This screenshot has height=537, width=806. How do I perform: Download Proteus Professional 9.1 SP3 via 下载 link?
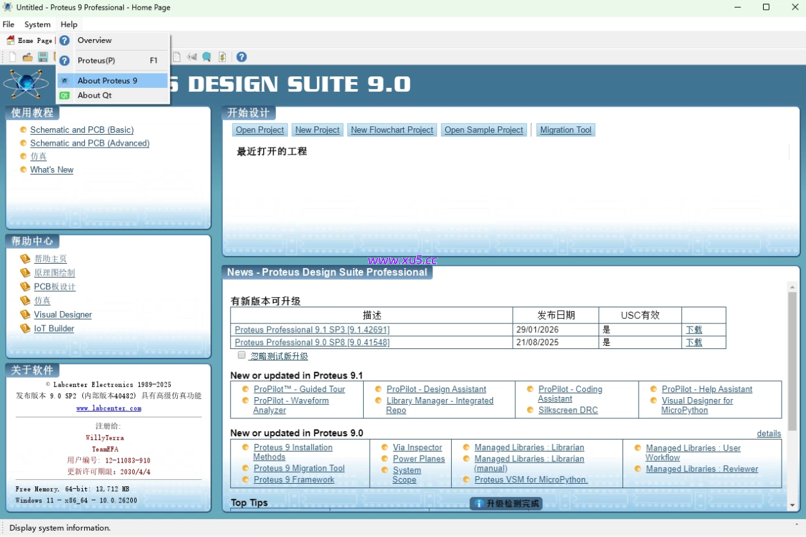tap(694, 330)
